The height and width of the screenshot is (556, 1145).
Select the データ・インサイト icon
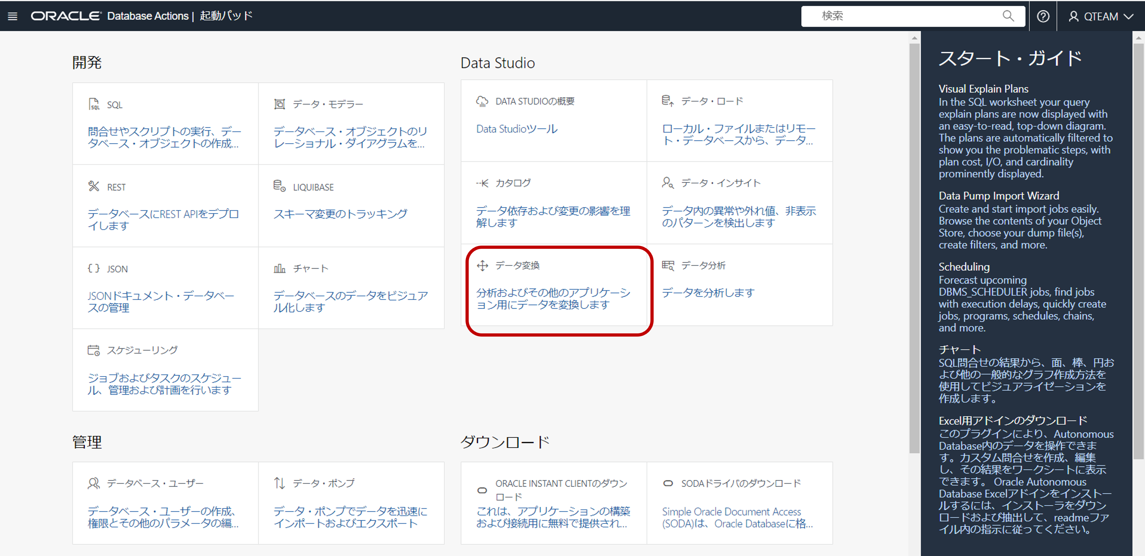[667, 182]
